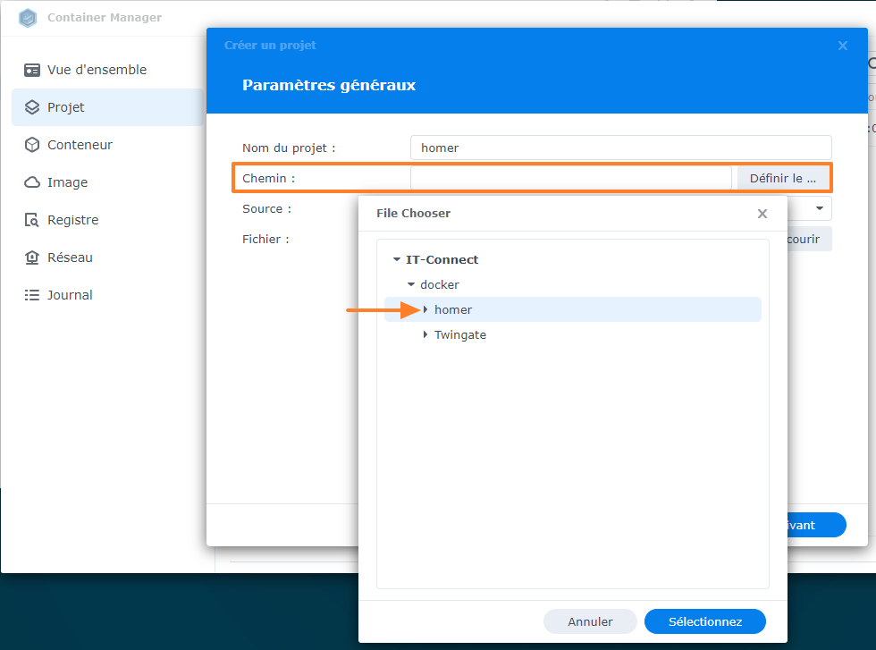Screen dimensions: 876x650
Task: Collapse the docker folder
Action: tap(410, 284)
